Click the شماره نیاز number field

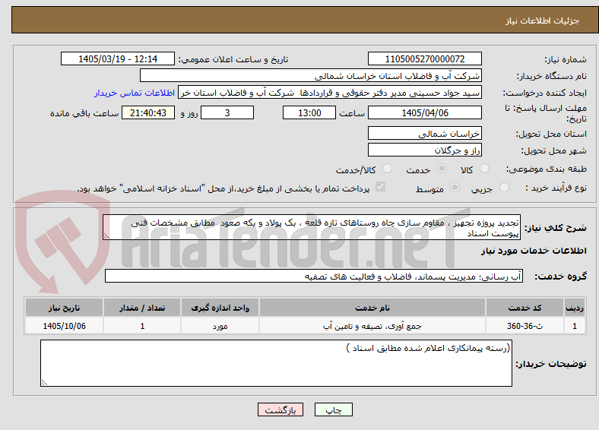[424, 58]
